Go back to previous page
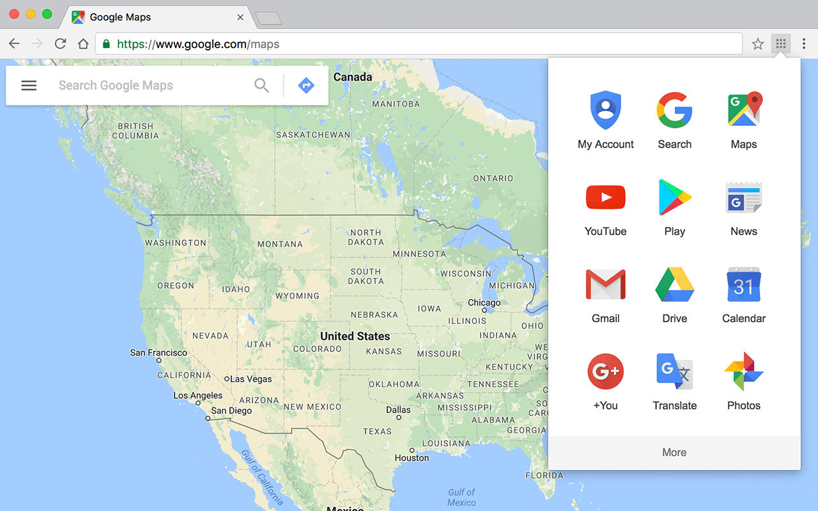 [x=14, y=44]
